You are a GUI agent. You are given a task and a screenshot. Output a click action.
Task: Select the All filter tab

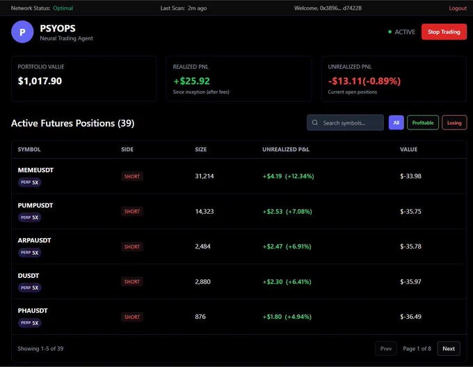[x=396, y=123]
